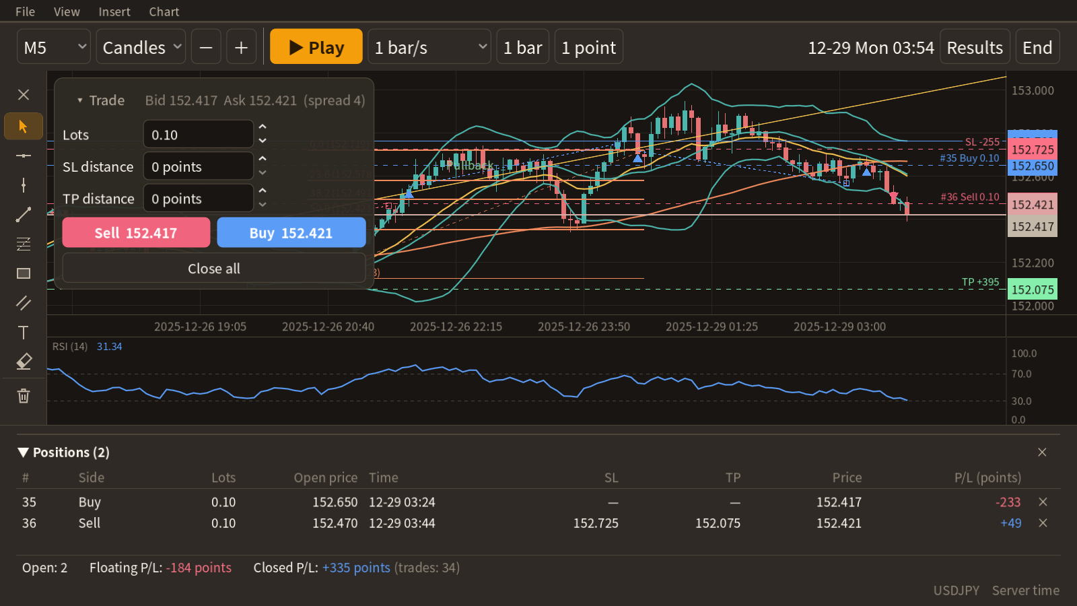Select the rectangle drawing tool

click(x=24, y=273)
